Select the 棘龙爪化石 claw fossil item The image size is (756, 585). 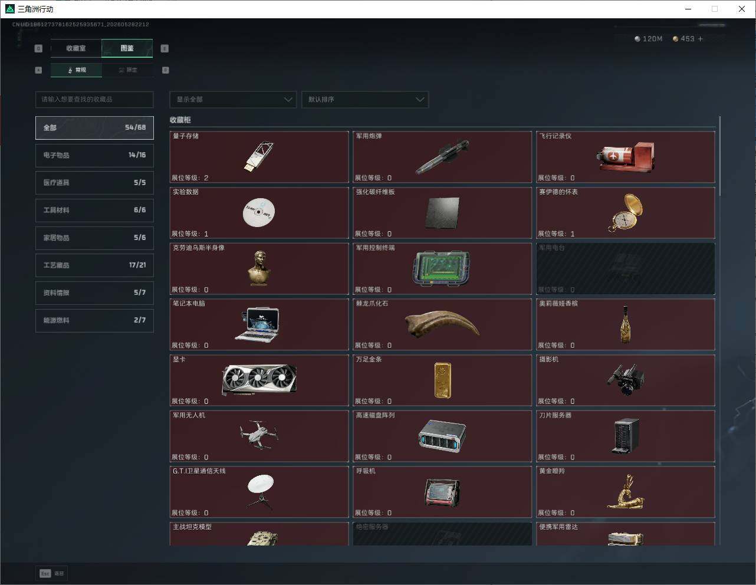coord(442,324)
